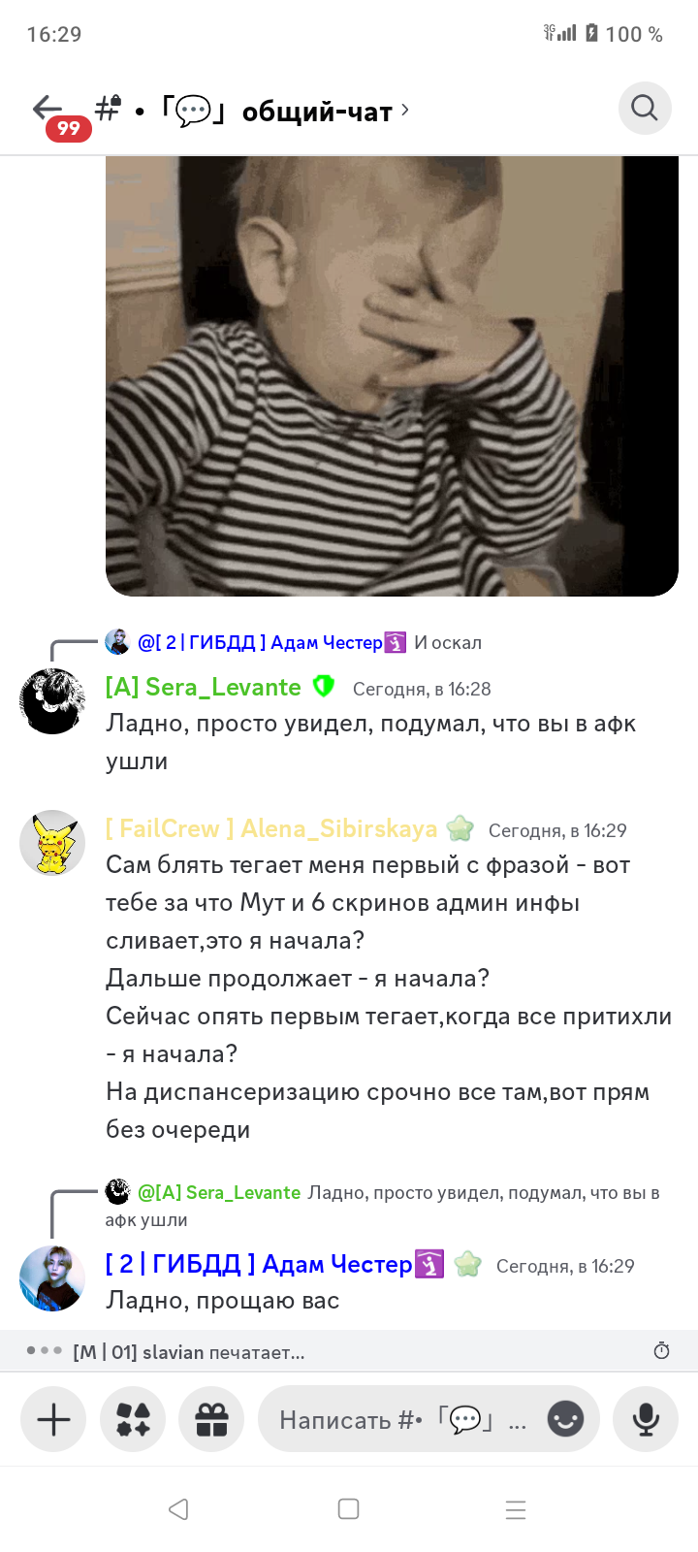The width and height of the screenshot is (698, 1552).
Task: Tap the gift icon
Action: [211, 1419]
